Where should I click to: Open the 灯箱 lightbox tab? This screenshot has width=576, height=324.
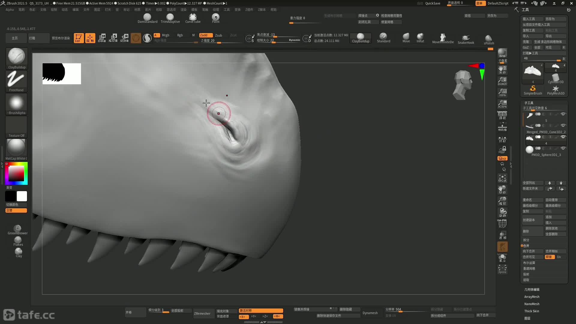point(39,38)
